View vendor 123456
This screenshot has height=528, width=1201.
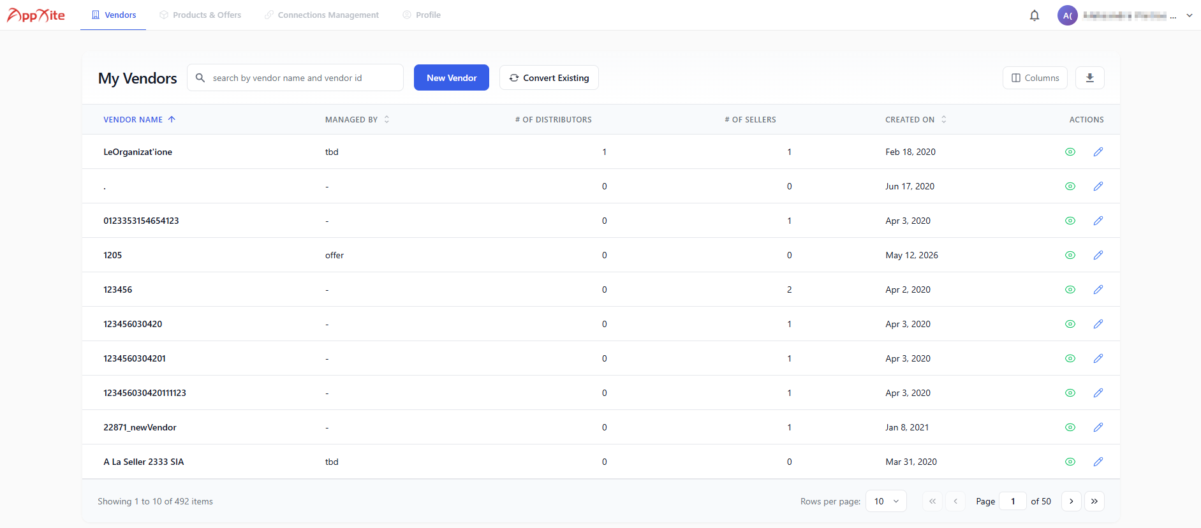1070,290
